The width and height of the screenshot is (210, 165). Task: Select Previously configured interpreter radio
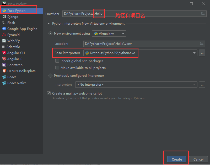pyautogui.click(x=50, y=76)
